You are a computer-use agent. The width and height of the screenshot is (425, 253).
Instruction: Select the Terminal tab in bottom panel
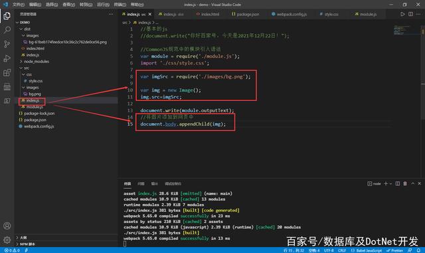click(x=127, y=184)
